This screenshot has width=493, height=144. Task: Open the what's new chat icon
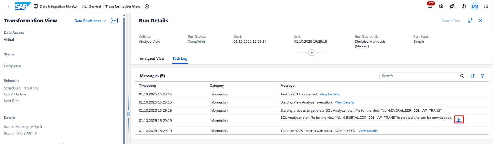click(452, 6)
